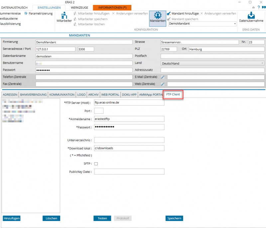Open Parametrisierung settings
266x228 pixels.
(39, 13)
